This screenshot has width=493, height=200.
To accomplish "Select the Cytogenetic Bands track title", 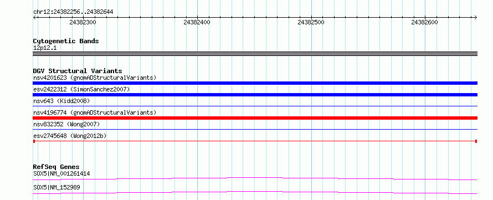I will click(x=66, y=41).
